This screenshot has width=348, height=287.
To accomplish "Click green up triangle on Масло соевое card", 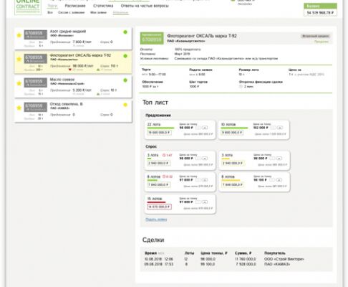I will [98, 94].
